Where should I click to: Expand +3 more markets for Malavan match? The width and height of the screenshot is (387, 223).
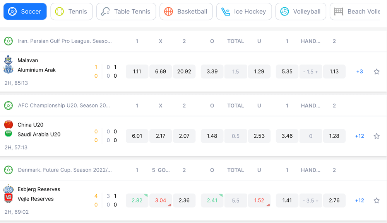pos(360,71)
